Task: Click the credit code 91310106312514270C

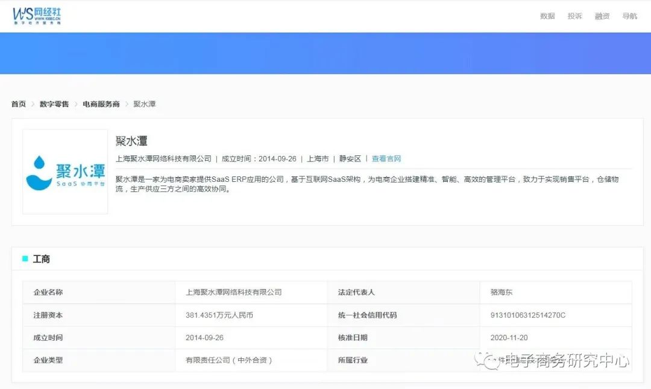Action: coord(528,315)
